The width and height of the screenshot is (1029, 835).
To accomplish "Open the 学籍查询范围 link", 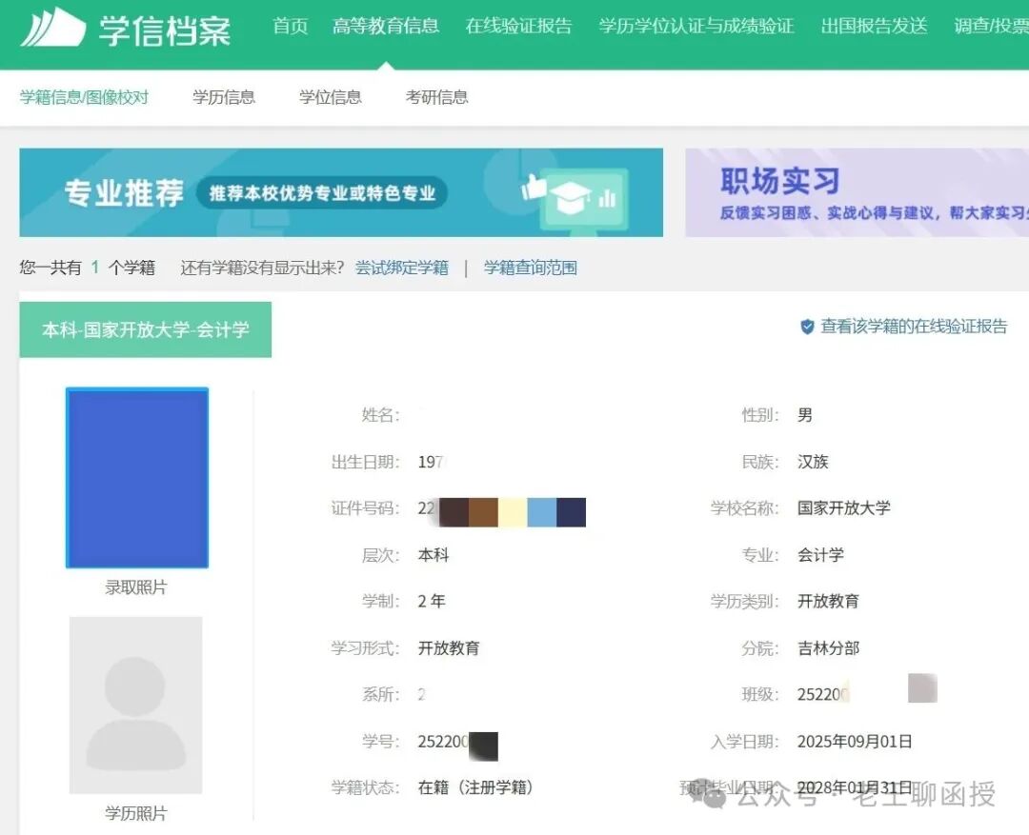I will (x=531, y=268).
